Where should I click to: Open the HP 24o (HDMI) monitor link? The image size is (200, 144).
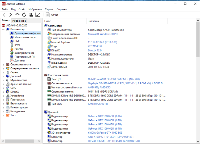pyautogui.click(x=114, y=141)
